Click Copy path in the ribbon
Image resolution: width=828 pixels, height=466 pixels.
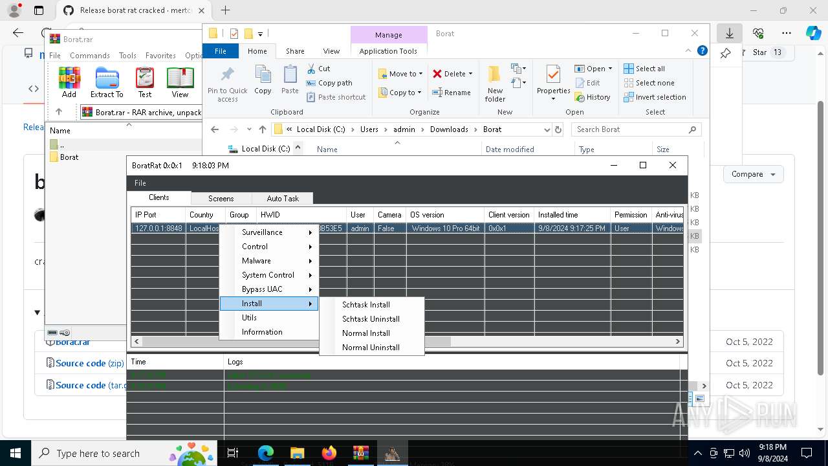pos(329,83)
